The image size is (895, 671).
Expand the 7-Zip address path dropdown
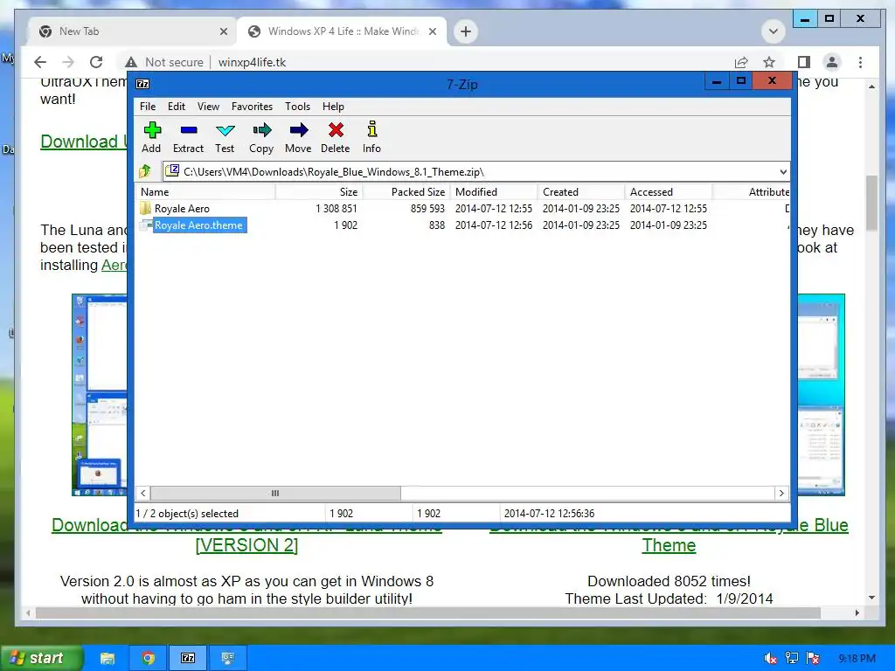click(x=783, y=171)
